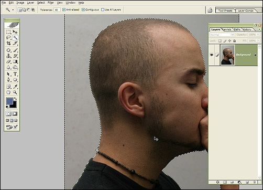Open the Edit menu
Viewport: 263px width, 190px height.
11,3
